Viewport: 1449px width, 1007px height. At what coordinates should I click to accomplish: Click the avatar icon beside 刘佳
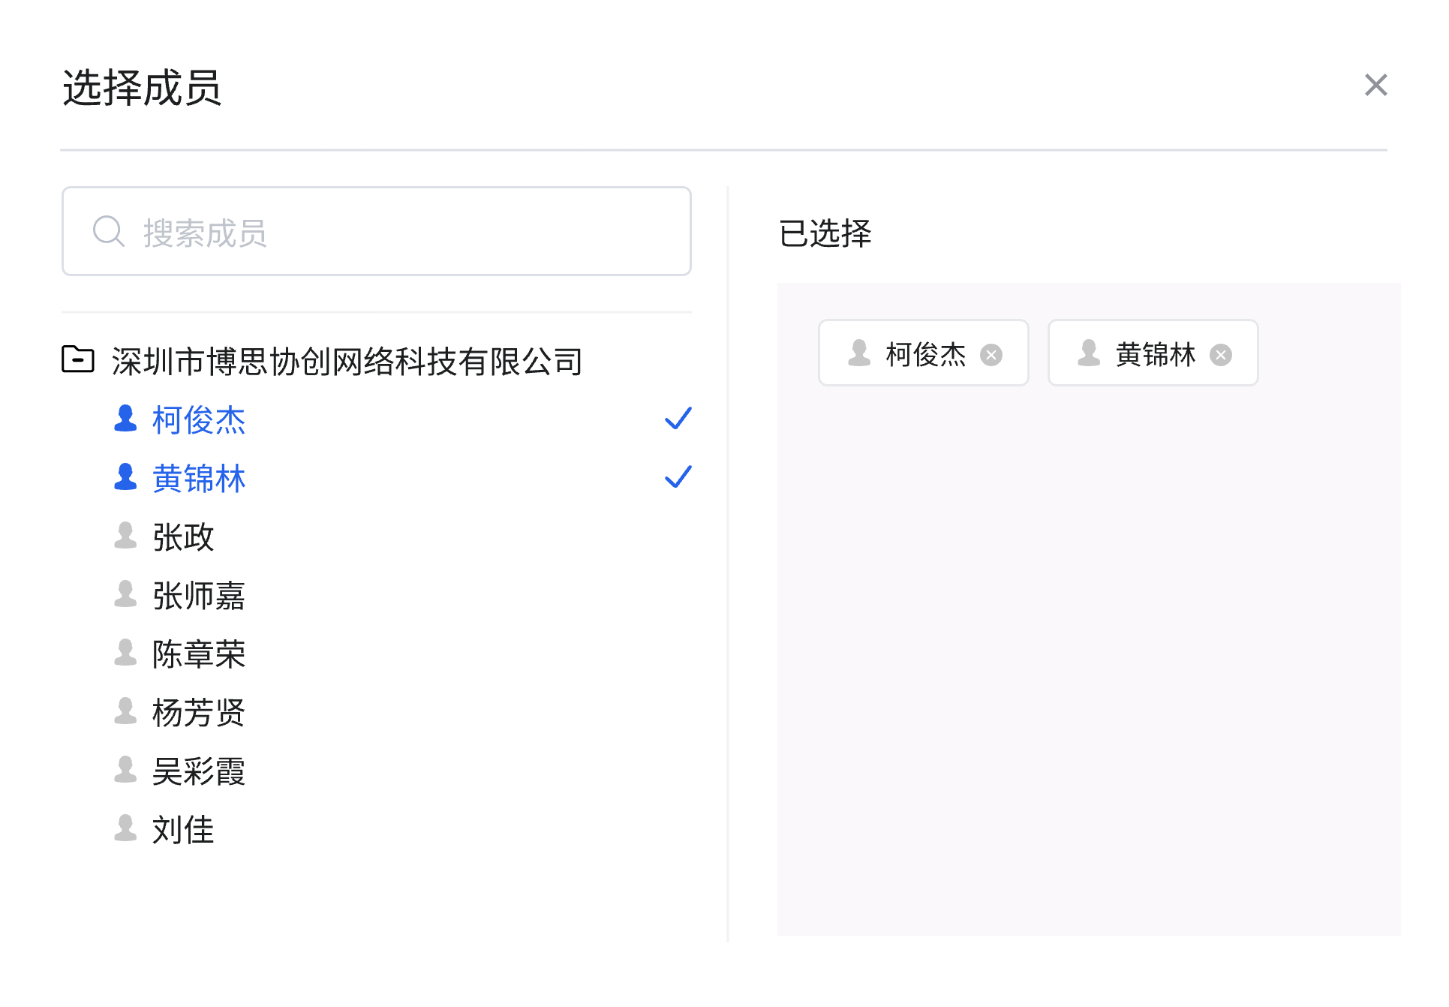(x=125, y=829)
